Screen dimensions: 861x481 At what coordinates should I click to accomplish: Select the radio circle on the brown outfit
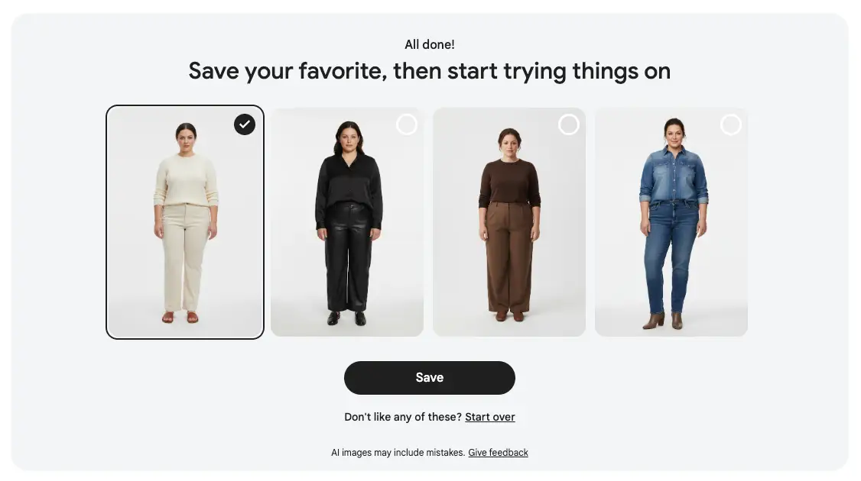coord(568,124)
